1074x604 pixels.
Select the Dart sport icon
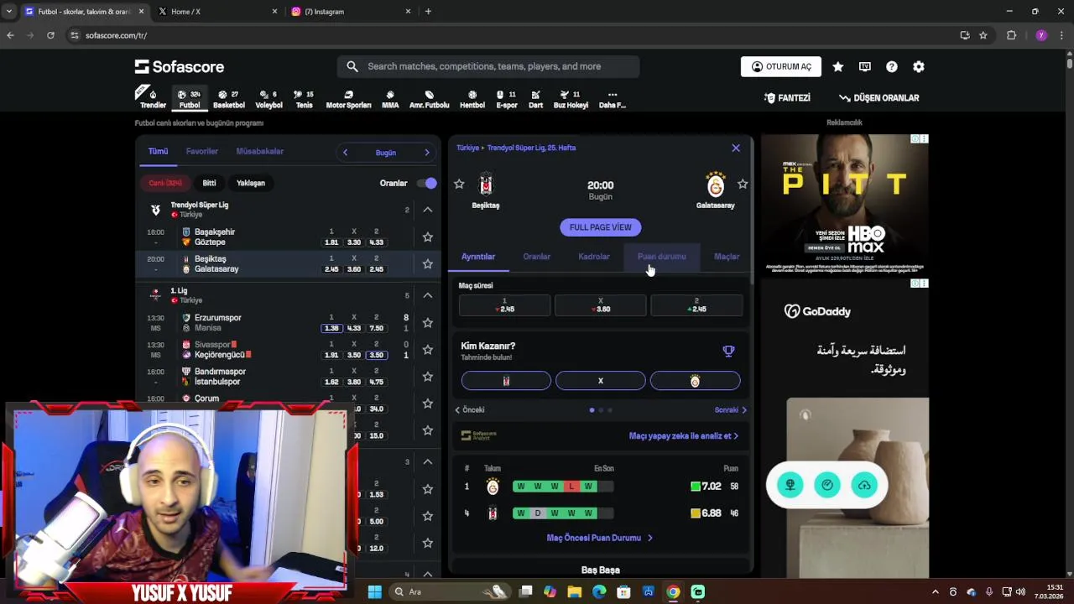(535, 98)
